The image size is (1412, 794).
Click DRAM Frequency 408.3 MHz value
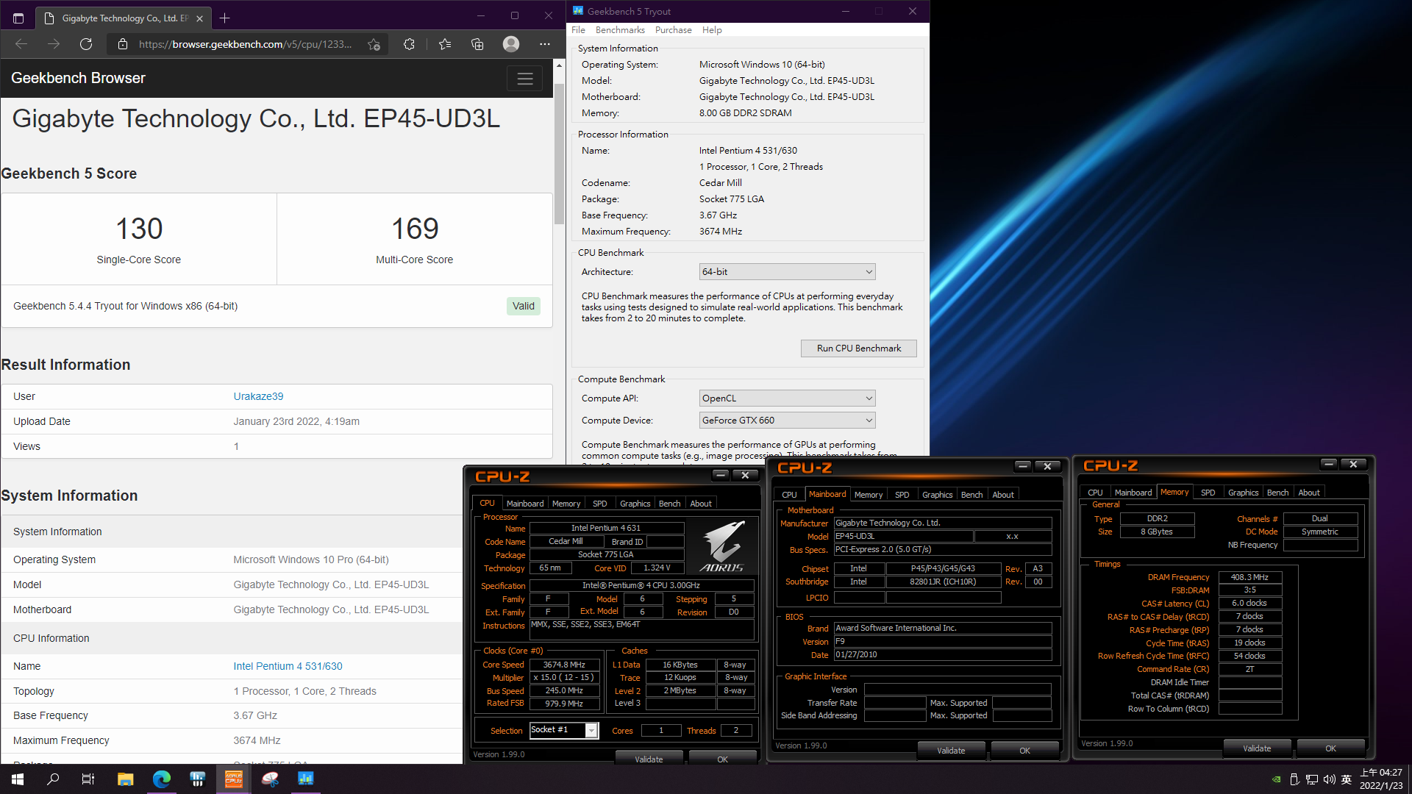pos(1250,577)
